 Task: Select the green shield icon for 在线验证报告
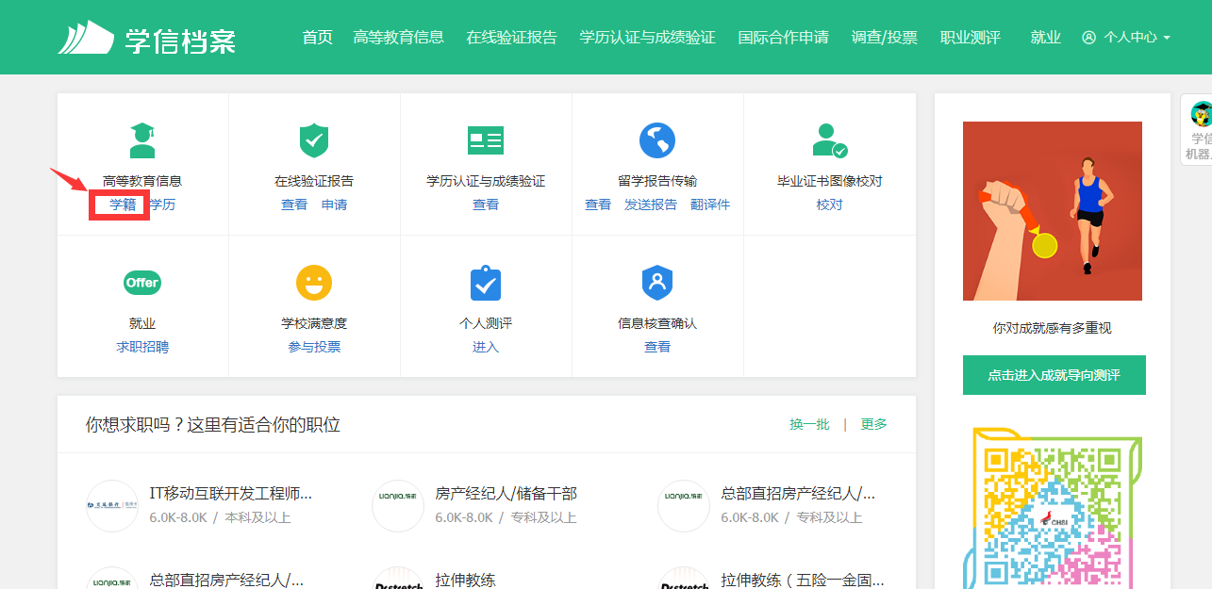pyautogui.click(x=313, y=139)
